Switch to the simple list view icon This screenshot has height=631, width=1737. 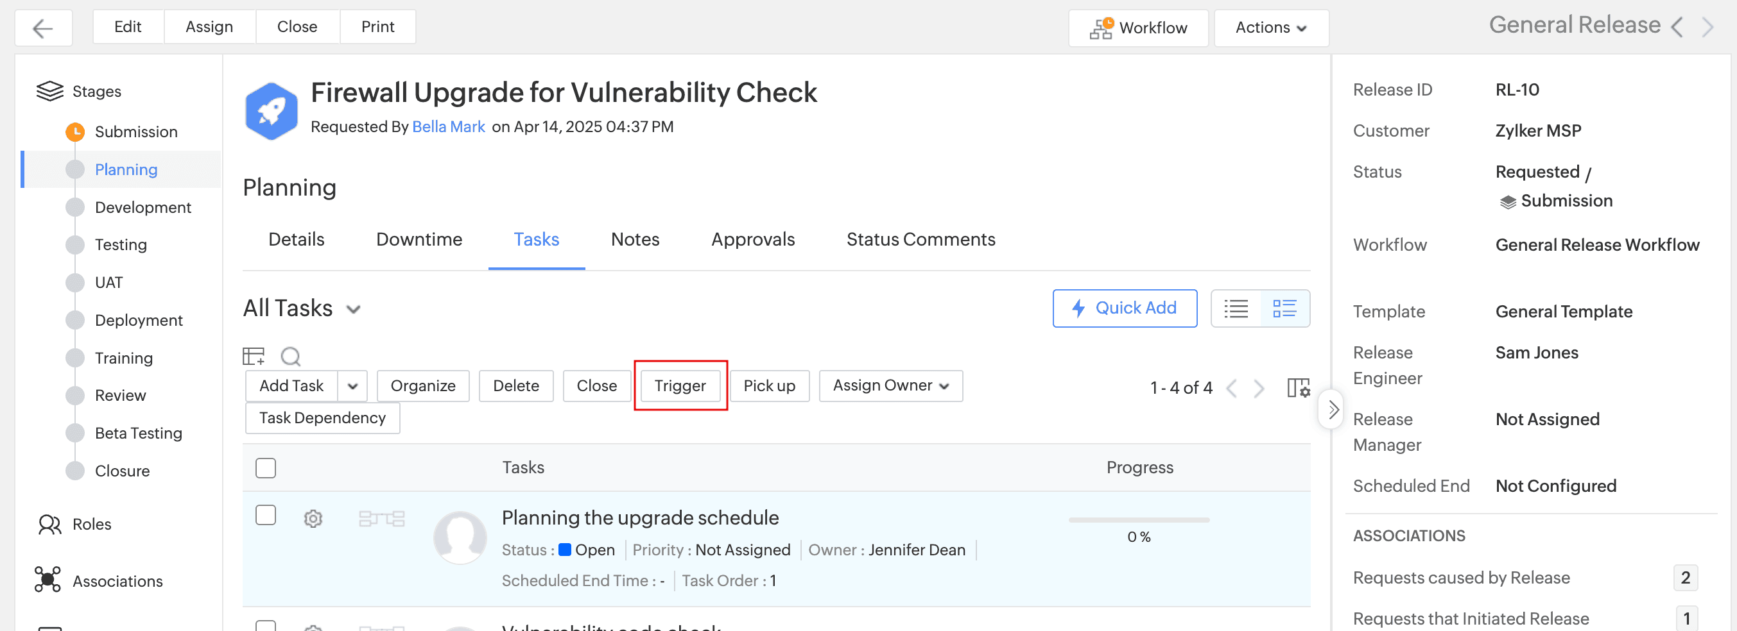[1235, 308]
